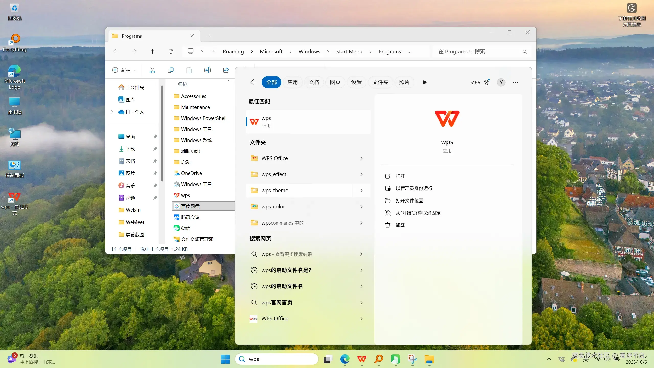This screenshot has height=368, width=654.
Task: Open WPS Office from the taskbar
Action: [362, 359]
